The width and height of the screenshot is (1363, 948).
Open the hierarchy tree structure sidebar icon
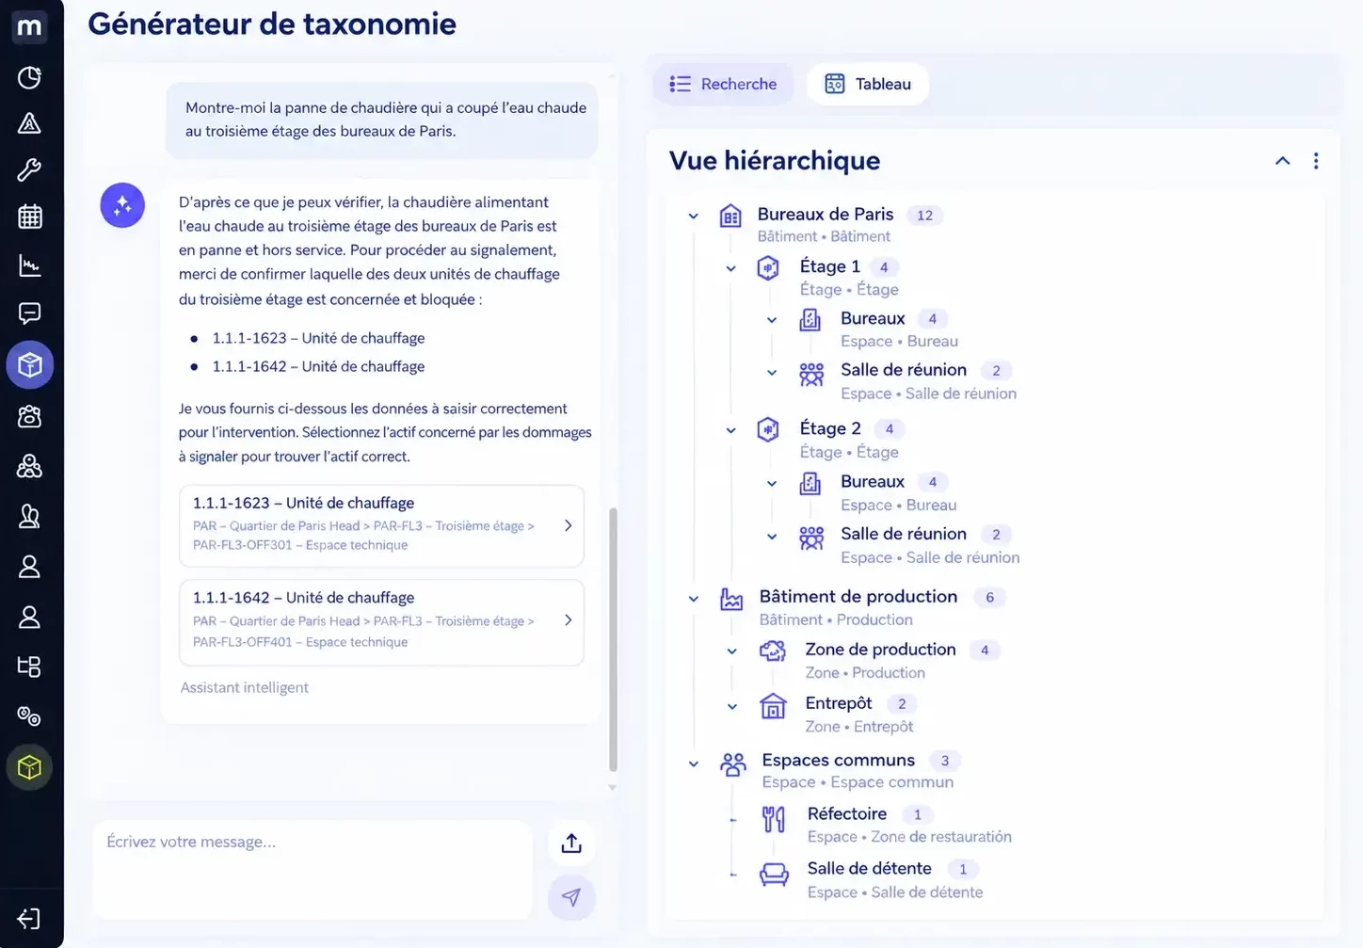(x=29, y=667)
